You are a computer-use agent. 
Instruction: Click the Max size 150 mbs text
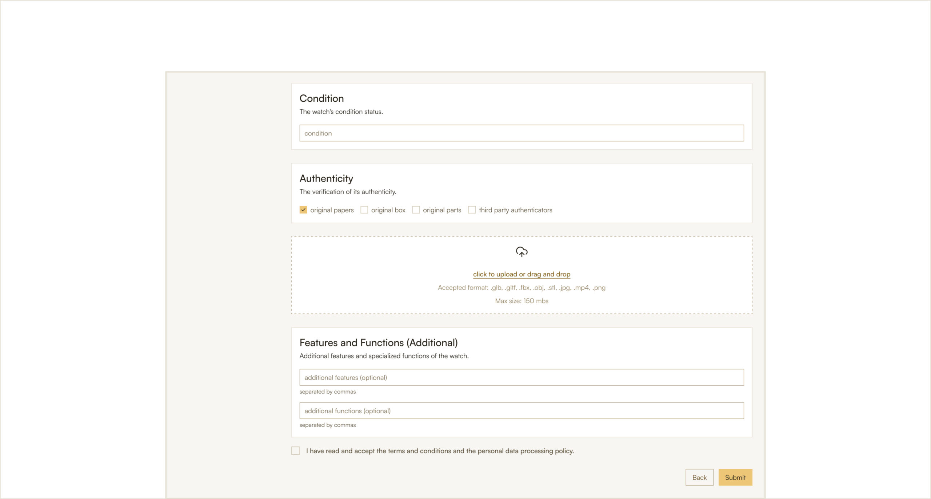point(522,301)
